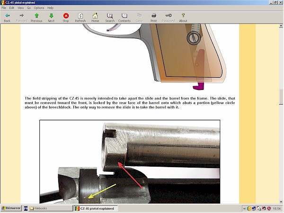
Task: Expand hidden tray icons with the chevron
Action: click(245, 209)
